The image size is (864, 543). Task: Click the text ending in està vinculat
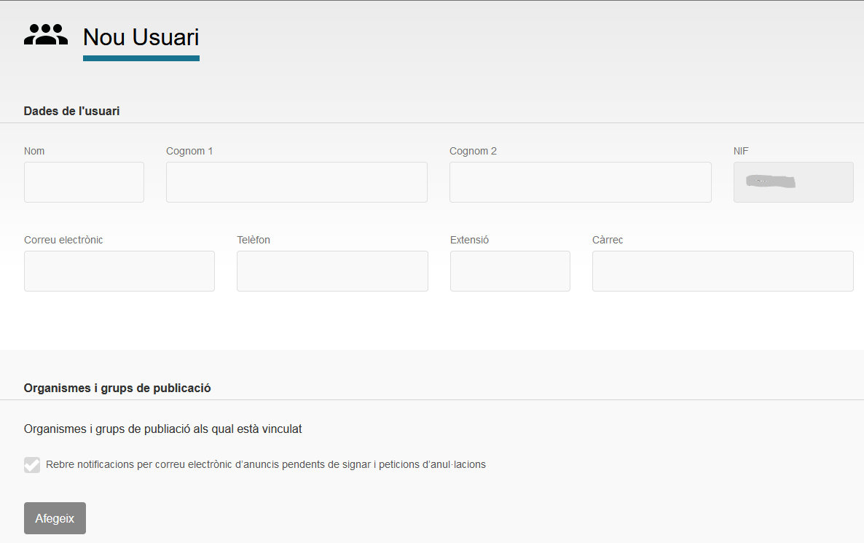point(162,429)
